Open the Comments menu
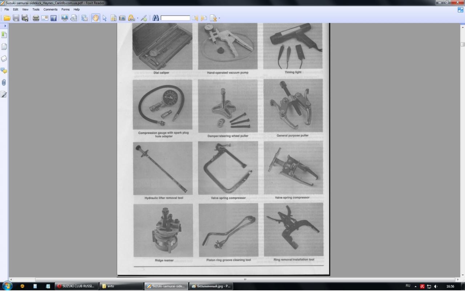Image resolution: width=465 pixels, height=292 pixels. (x=50, y=9)
